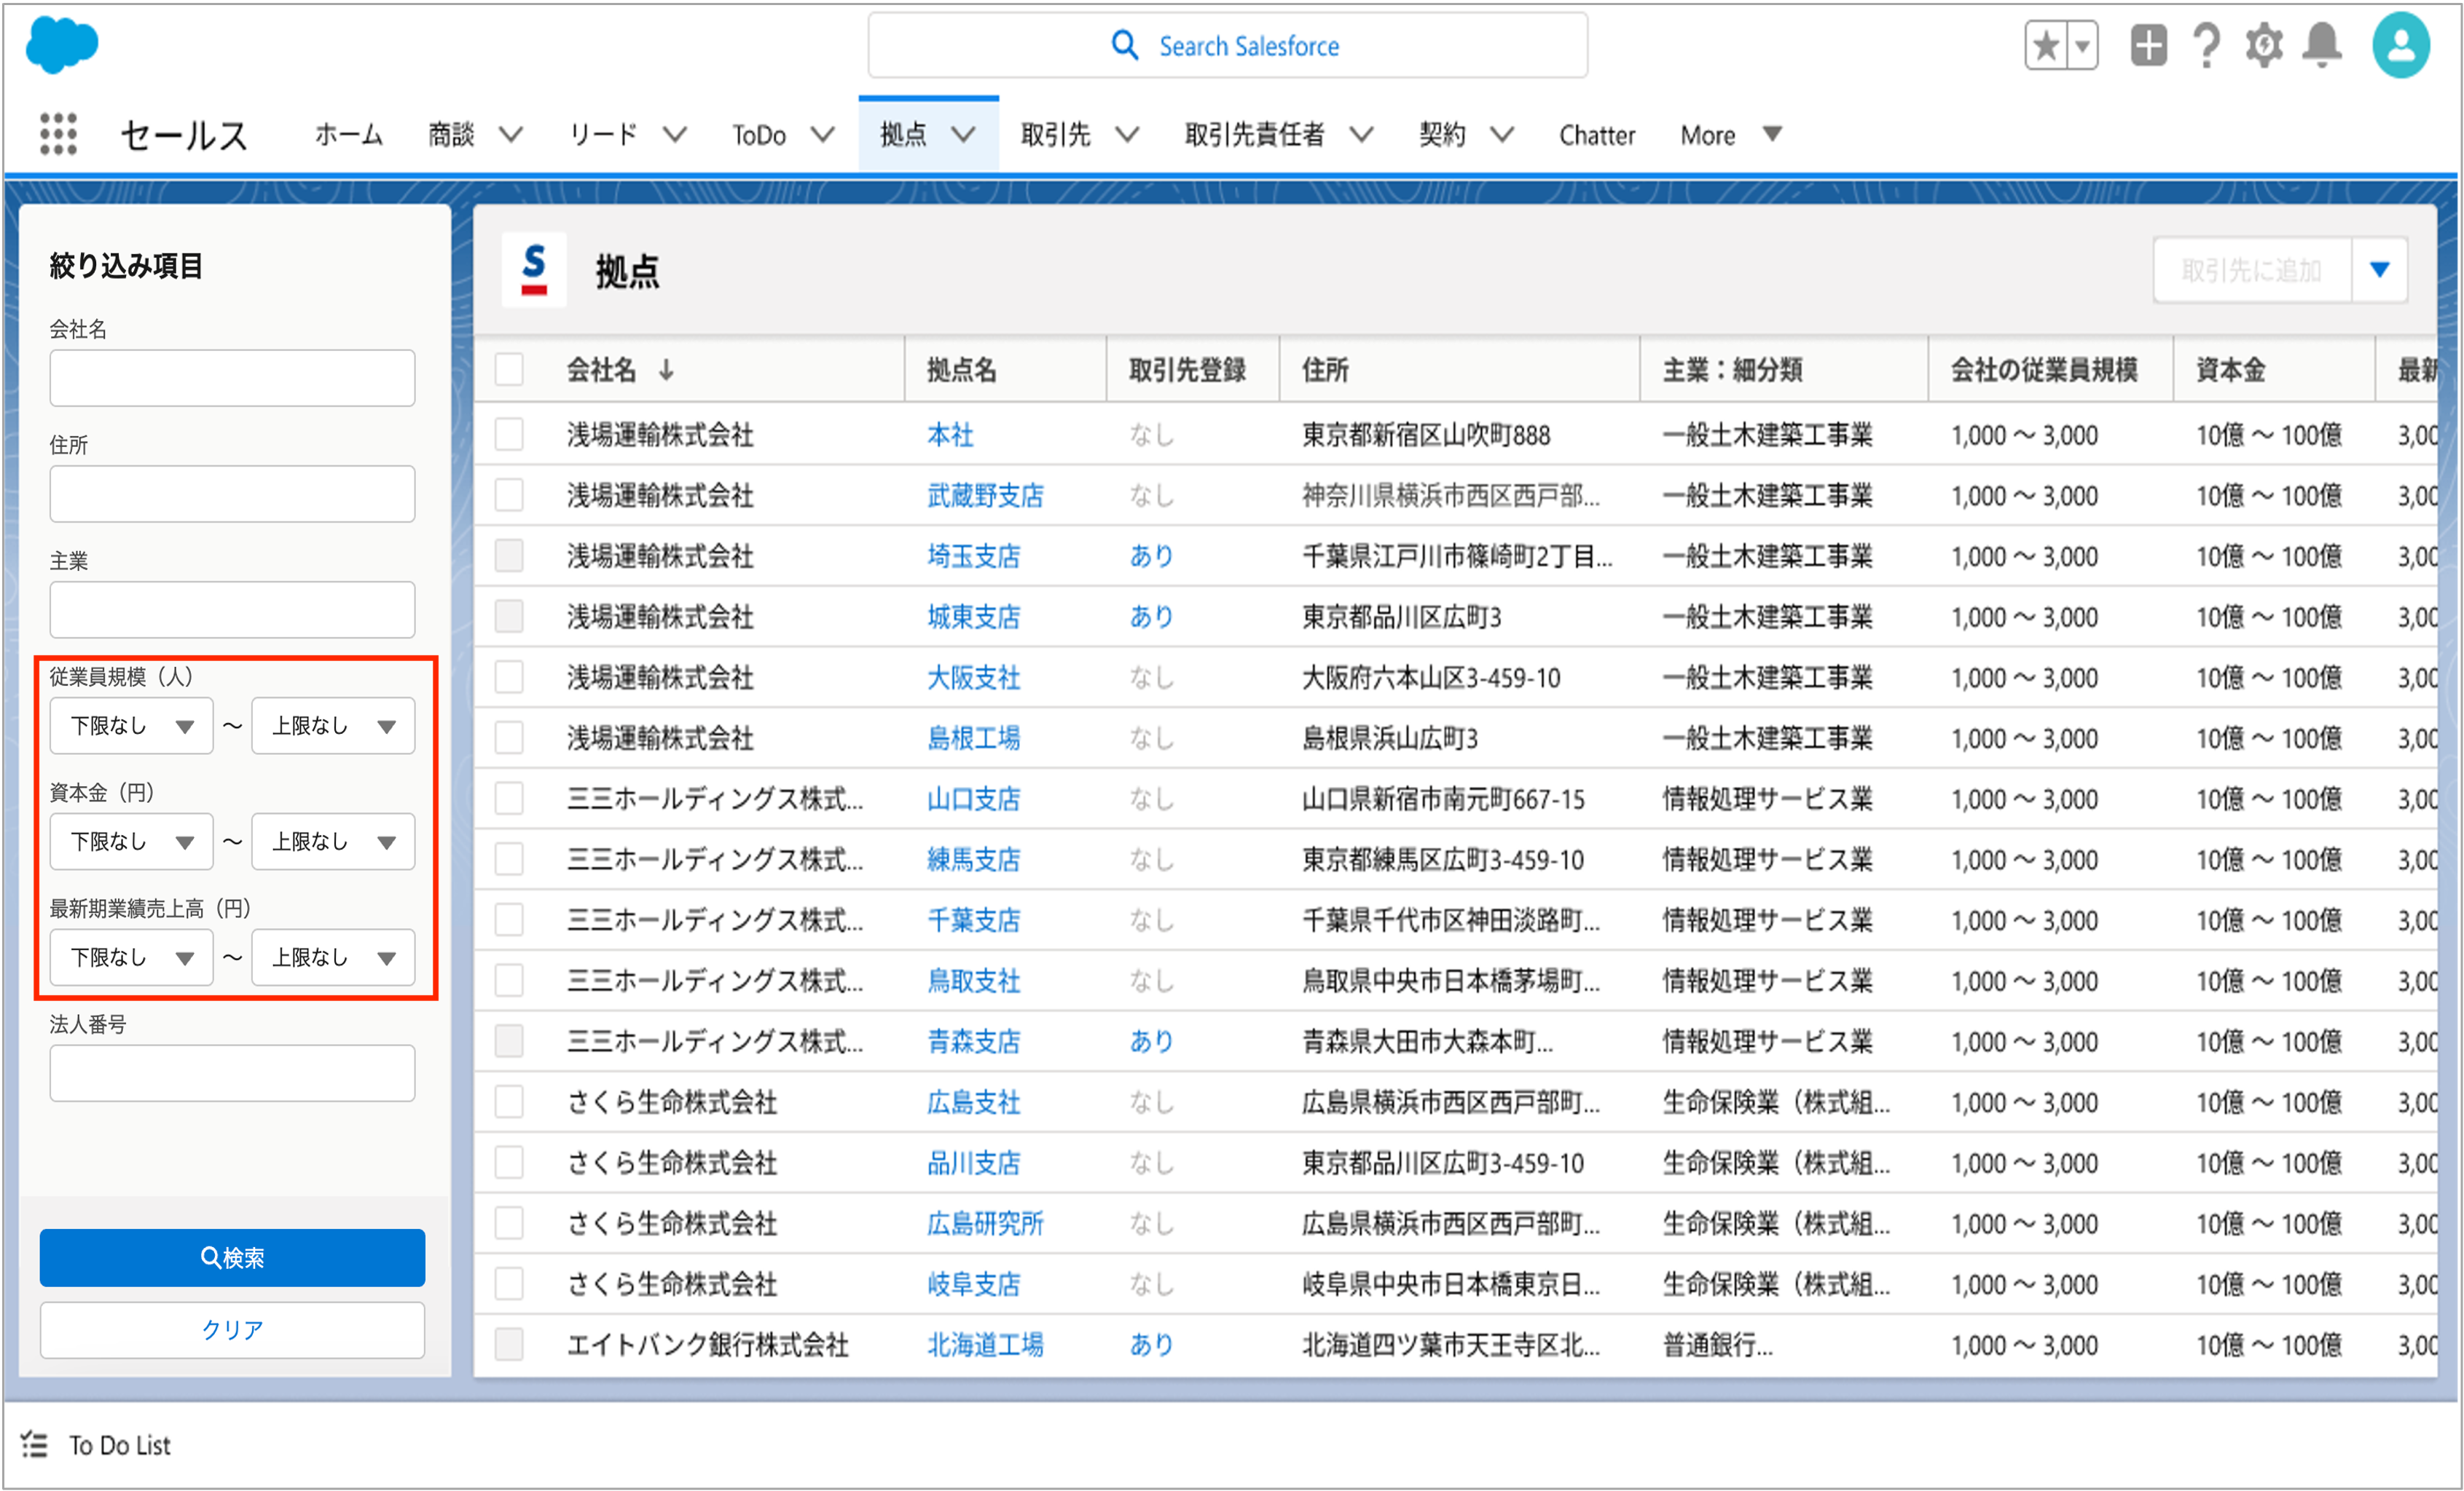The width and height of the screenshot is (2464, 1491).
Task: Check the row for 大阪支社 location
Action: pyautogui.click(x=509, y=678)
